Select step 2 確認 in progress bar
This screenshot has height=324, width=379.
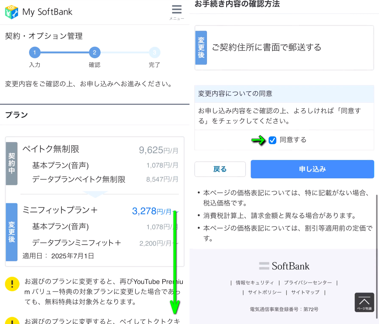coord(94,52)
